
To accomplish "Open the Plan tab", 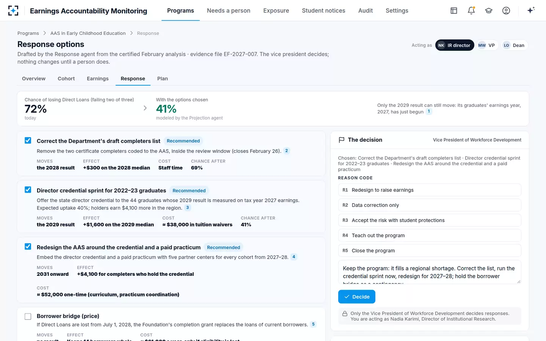I will pyautogui.click(x=163, y=79).
